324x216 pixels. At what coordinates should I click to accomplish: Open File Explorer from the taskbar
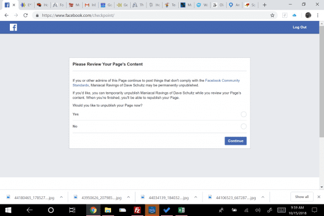(108, 210)
